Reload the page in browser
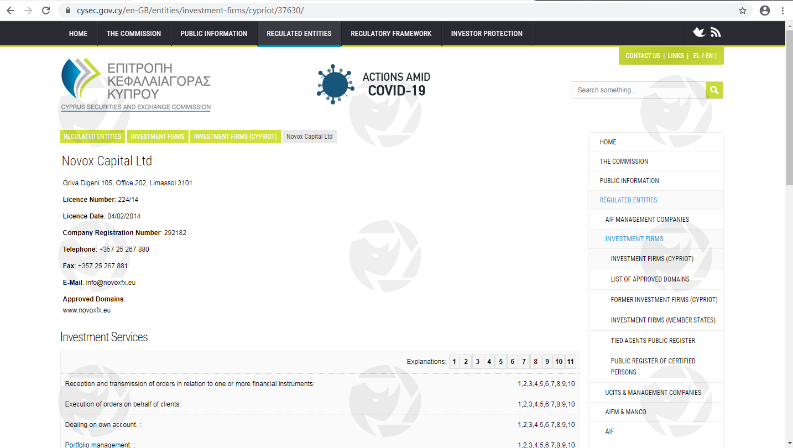 (46, 11)
